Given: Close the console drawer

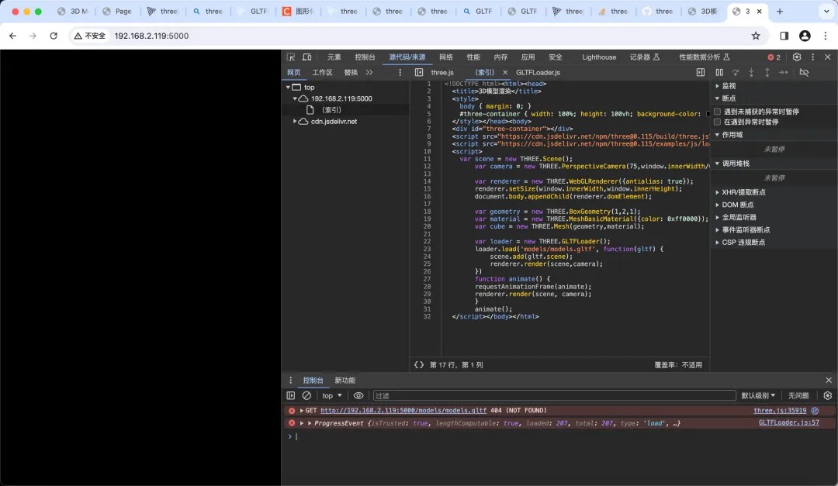Looking at the screenshot, I should tap(829, 381).
